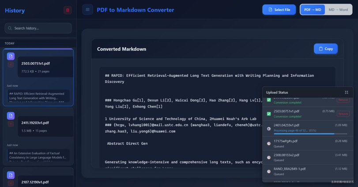Click the document icon of 2503.00751v1.pdf history card
The width and height of the screenshot is (358, 187).
11,56
